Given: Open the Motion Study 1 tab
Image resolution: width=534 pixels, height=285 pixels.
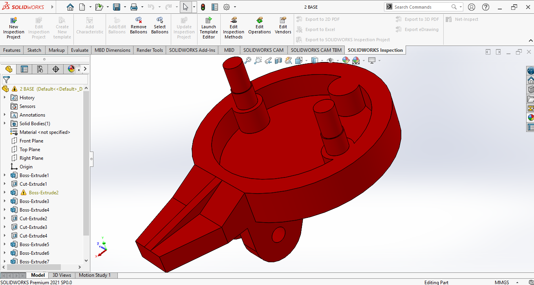Looking at the screenshot, I should (x=95, y=275).
